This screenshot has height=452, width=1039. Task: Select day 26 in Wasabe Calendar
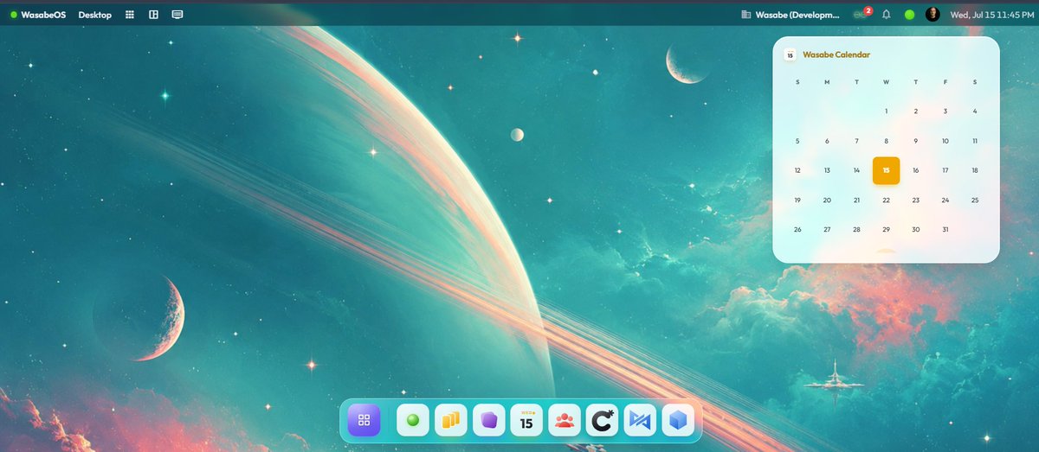797,229
